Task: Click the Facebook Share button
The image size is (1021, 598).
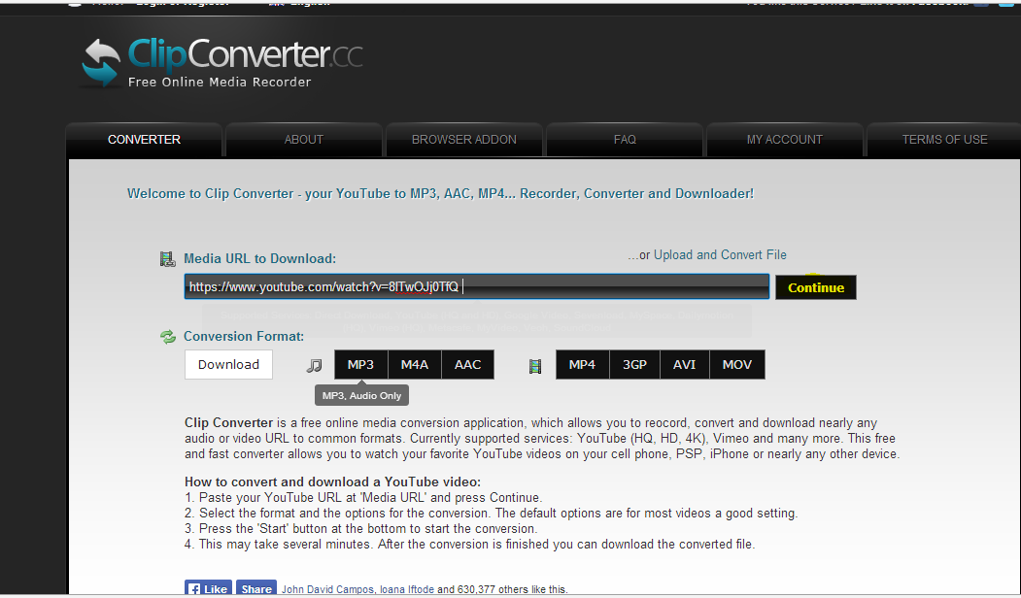Action: tap(255, 589)
